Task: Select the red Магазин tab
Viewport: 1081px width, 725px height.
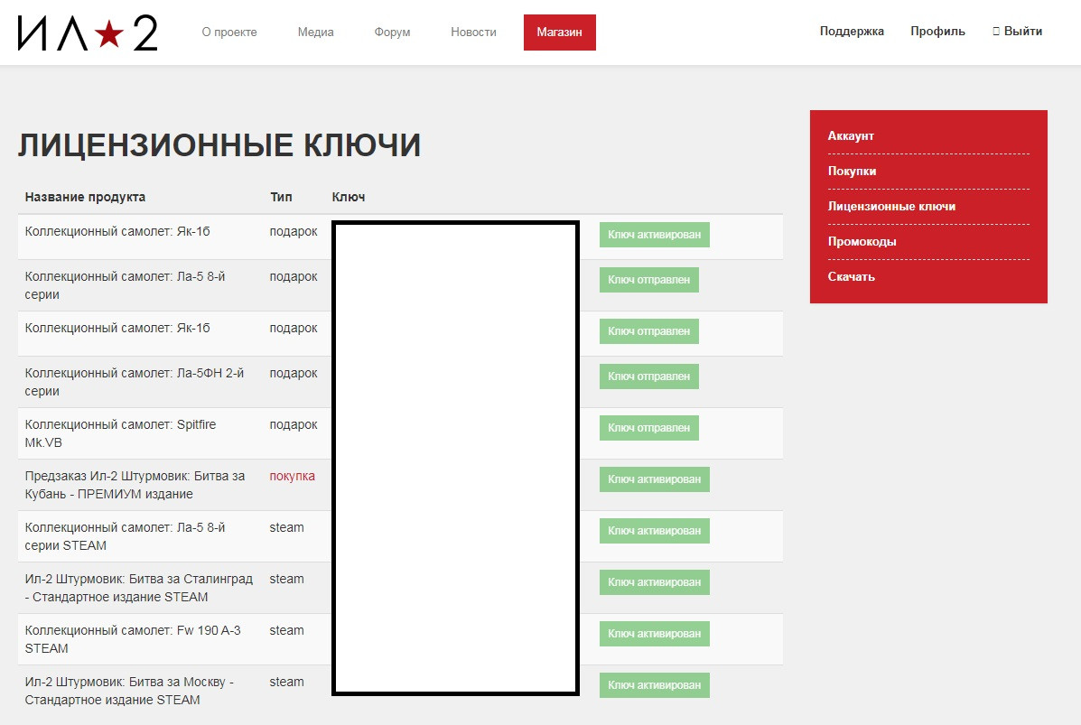Action: 560,33
